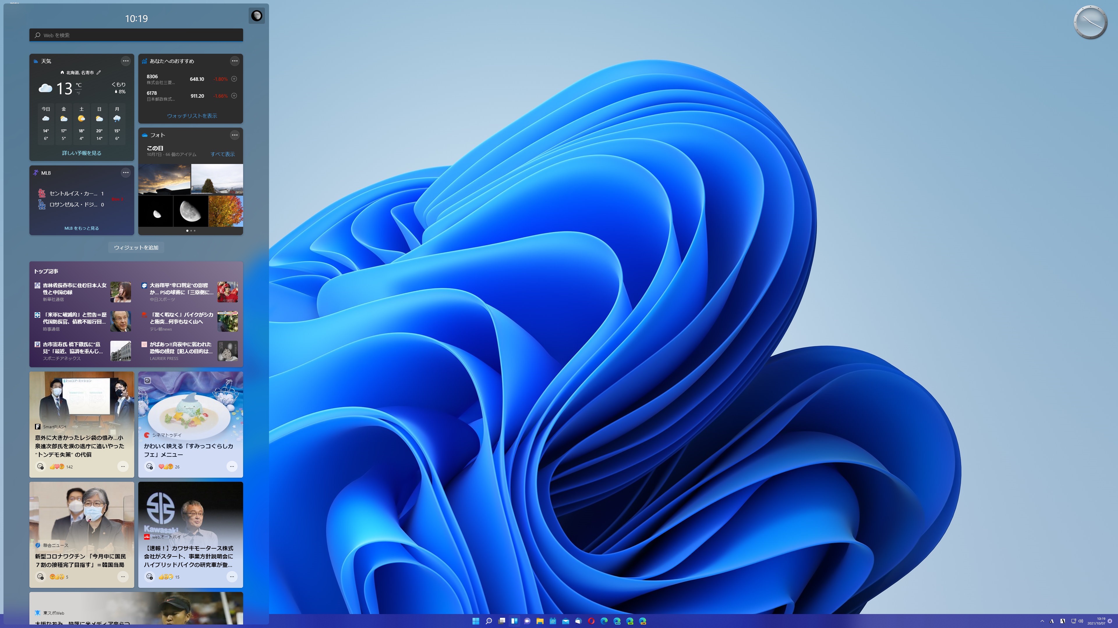Launch Opera browser from taskbar
The image size is (1118, 628).
pyautogui.click(x=591, y=621)
